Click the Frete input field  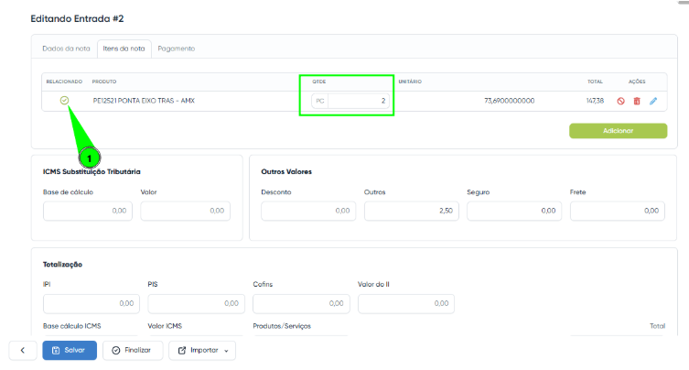618,211
